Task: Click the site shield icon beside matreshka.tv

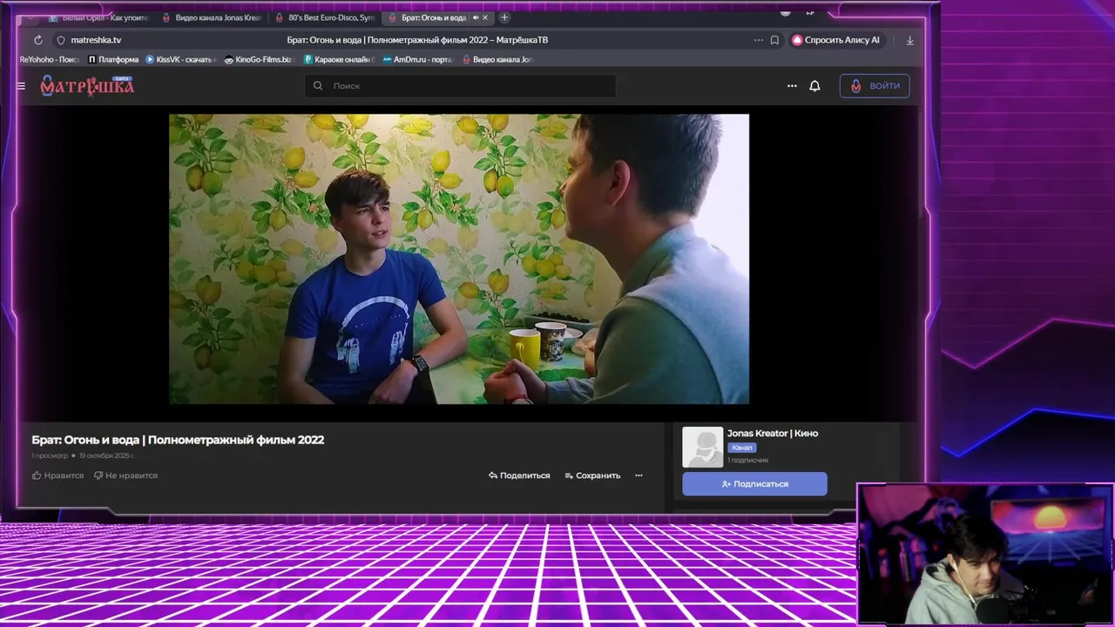Action: 61,40
